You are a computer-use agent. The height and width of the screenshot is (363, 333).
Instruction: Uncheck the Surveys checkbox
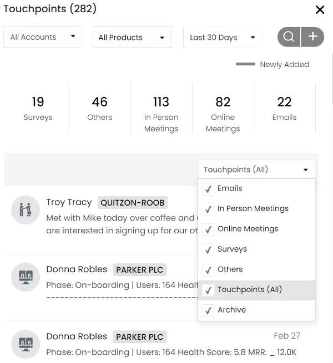[208, 250]
